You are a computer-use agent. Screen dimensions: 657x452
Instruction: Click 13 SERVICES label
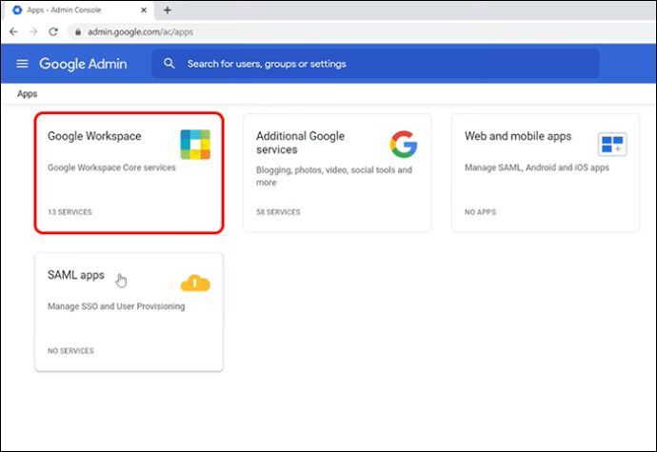tap(70, 212)
